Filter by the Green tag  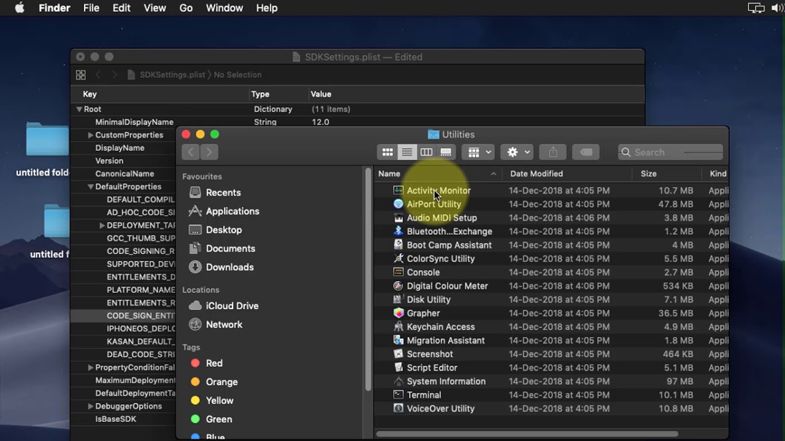pyautogui.click(x=211, y=419)
